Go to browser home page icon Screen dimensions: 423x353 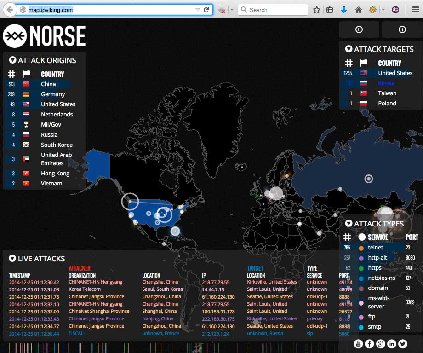(359, 10)
